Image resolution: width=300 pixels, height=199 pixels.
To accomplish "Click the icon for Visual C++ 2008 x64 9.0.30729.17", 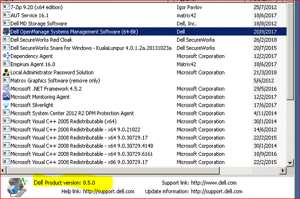I will 7,137.
